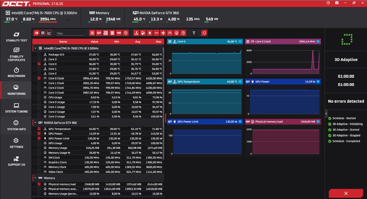
Task: Check the CPU Usage checkbox
Action: coord(39,97)
